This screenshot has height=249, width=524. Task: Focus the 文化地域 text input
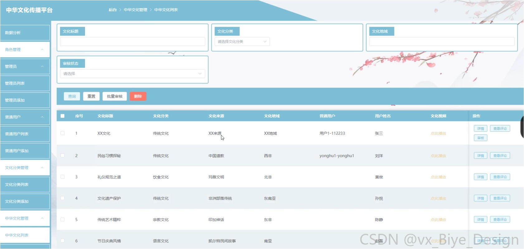click(442, 42)
